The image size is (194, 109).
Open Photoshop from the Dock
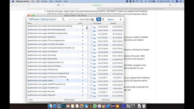click(64, 106)
